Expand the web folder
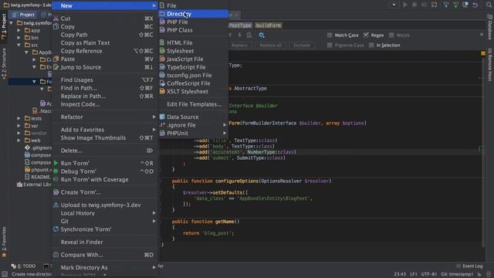The height and width of the screenshot is (278, 494). (19, 141)
